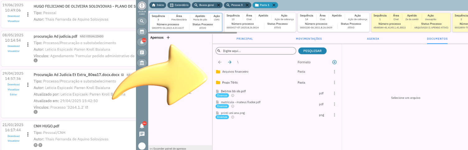
Task: Close the Busca geral tab
Action: tap(218, 5)
